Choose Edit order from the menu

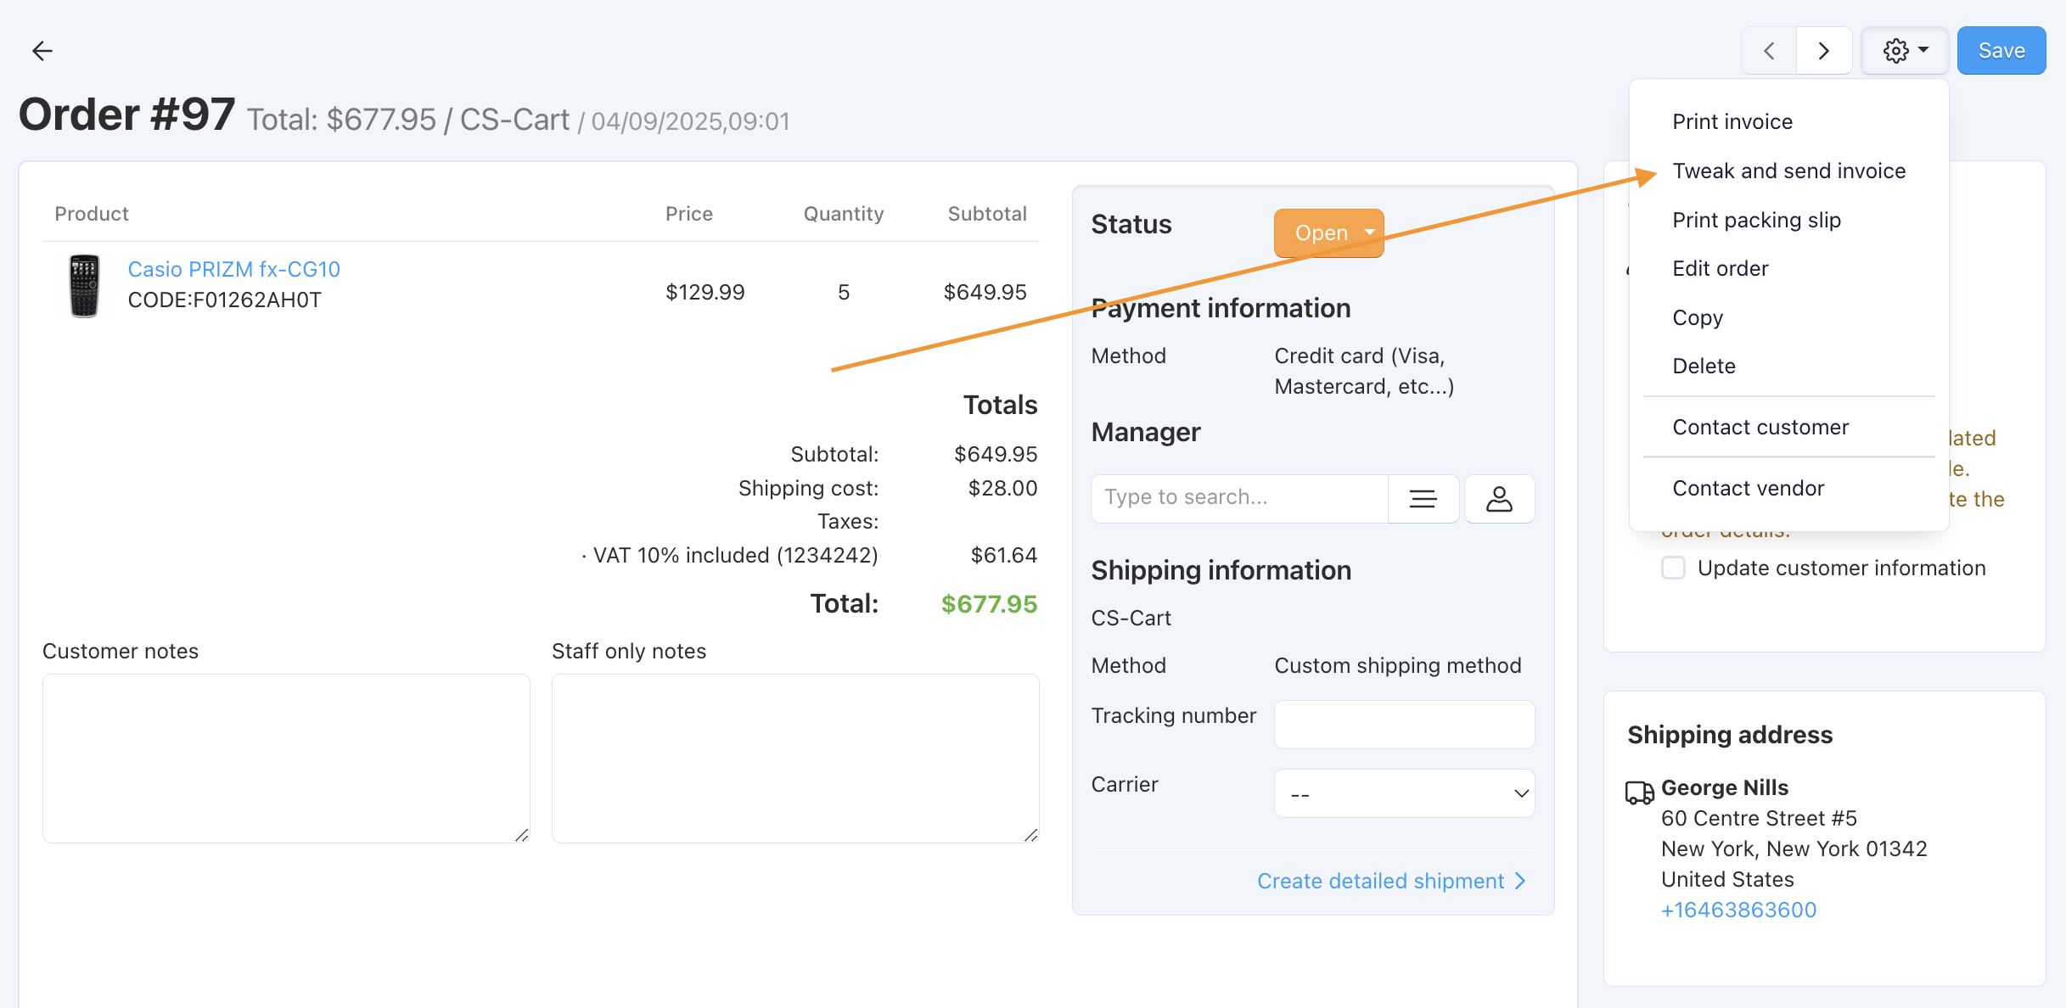coord(1721,268)
